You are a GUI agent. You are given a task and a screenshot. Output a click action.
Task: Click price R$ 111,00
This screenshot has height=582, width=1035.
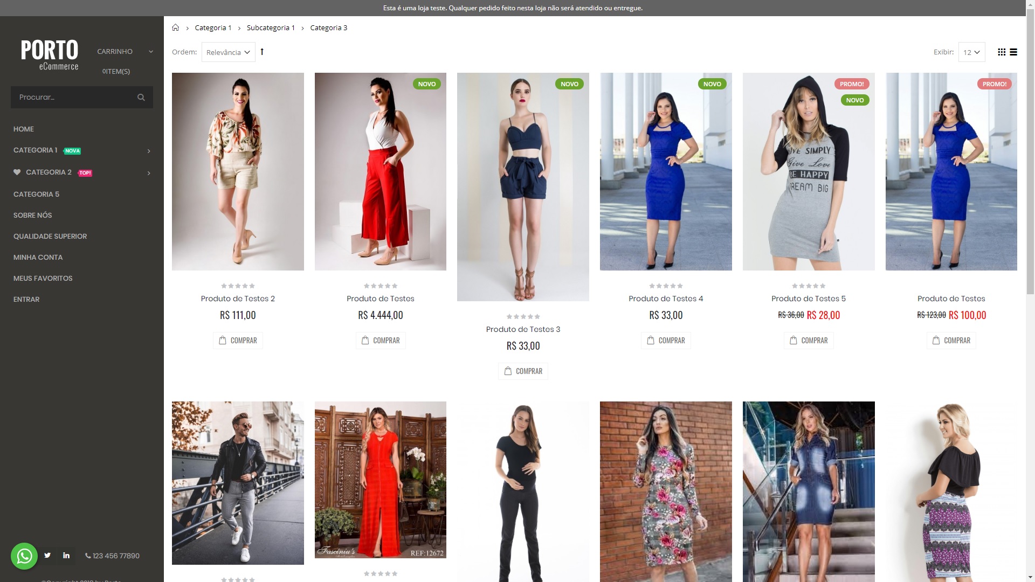tap(238, 315)
